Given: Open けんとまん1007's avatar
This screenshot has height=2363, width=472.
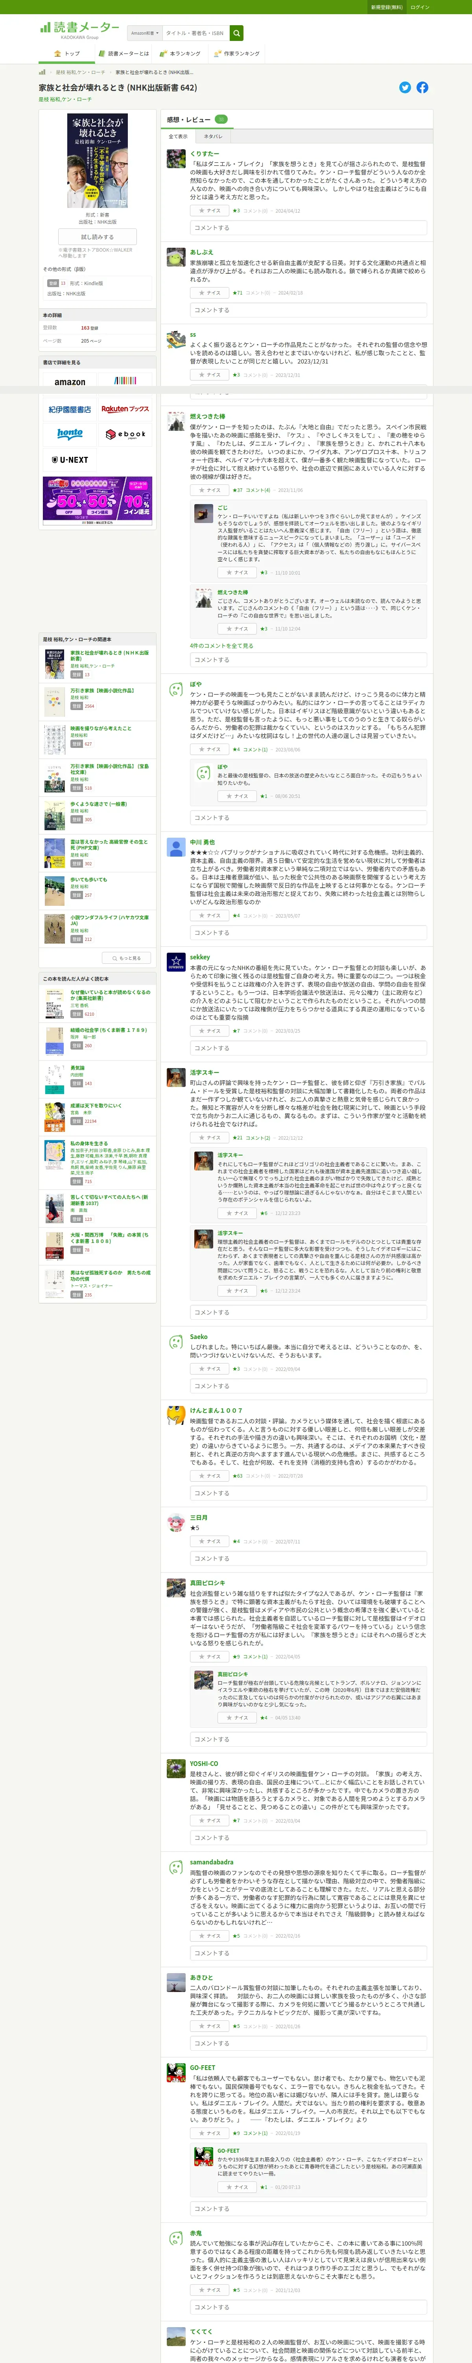Looking at the screenshot, I should (x=176, y=1415).
